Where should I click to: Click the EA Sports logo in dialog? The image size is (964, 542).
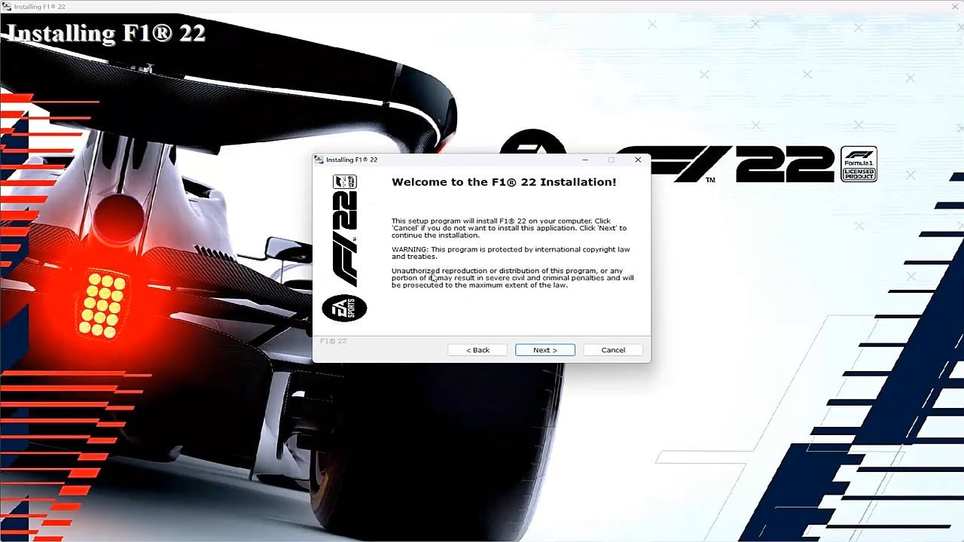(x=344, y=308)
